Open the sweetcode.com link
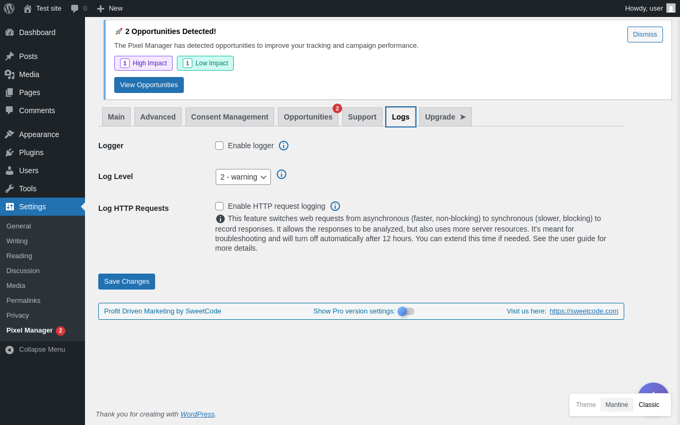The width and height of the screenshot is (680, 425). (x=584, y=311)
